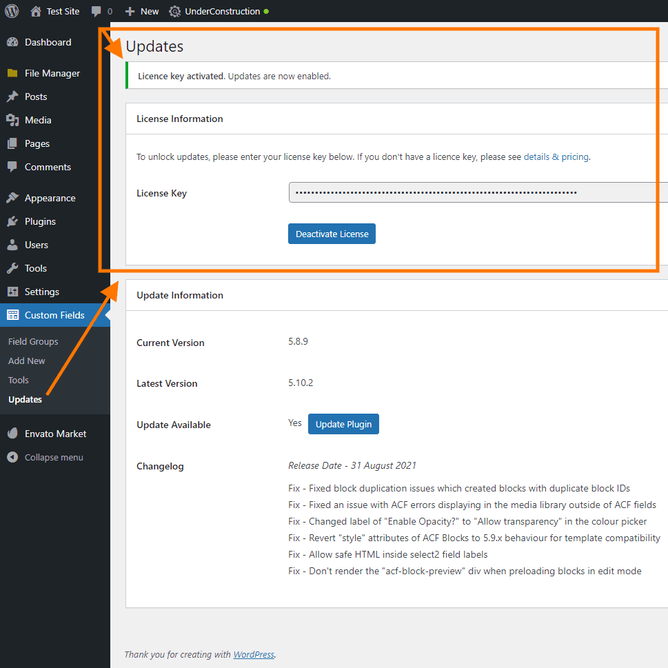Open the New content menu
This screenshot has width=668, height=668.
click(150, 12)
